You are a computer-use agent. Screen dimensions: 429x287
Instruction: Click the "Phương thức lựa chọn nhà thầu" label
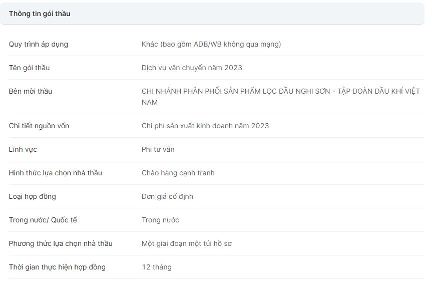click(61, 243)
